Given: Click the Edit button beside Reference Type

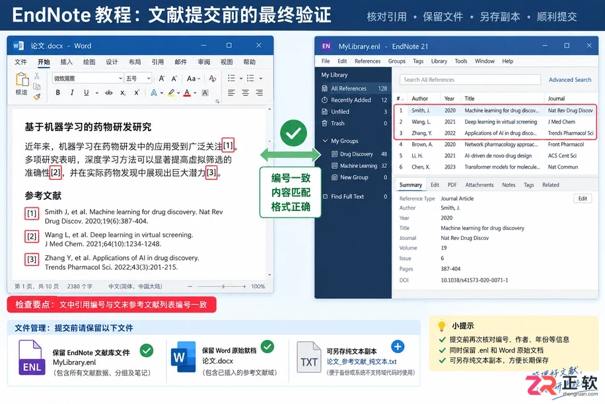Looking at the screenshot, I should tap(583, 198).
